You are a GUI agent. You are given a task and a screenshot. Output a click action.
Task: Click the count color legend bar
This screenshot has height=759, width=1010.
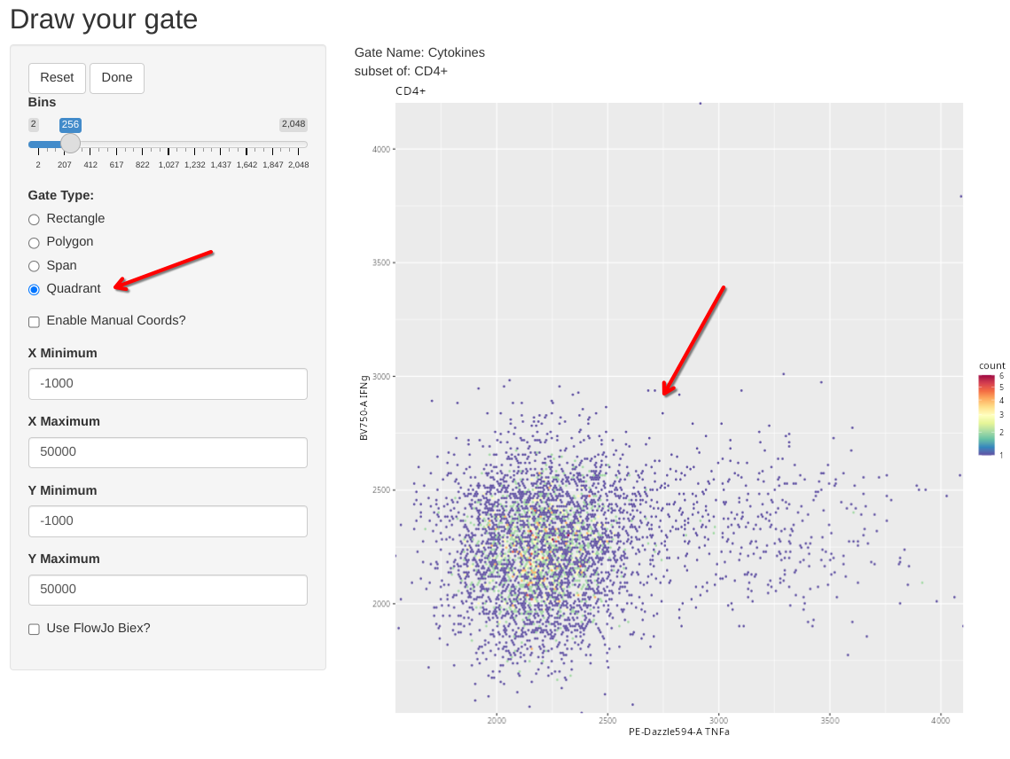986,415
